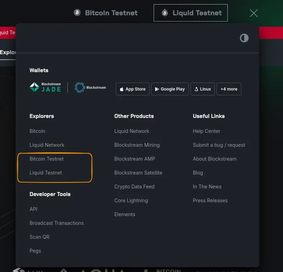283x272 pixels.
Task: Select Broadcast Transactions under Developer Tools
Action: [57, 223]
